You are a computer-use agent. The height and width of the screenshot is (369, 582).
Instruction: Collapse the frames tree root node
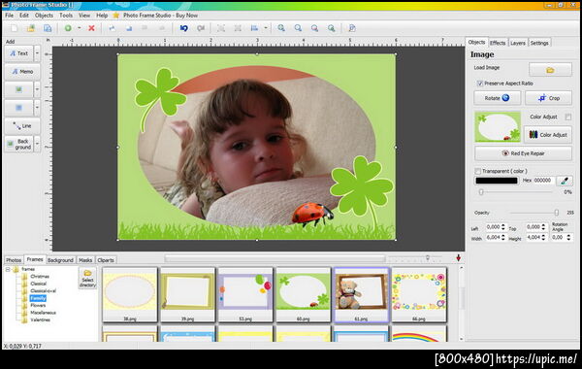[8, 269]
